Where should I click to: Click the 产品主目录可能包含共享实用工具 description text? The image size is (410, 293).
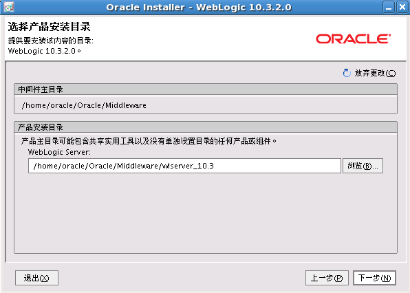(x=149, y=141)
